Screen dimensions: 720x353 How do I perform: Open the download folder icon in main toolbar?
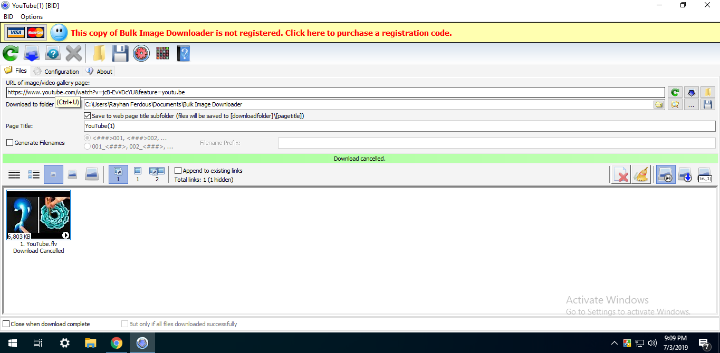99,53
